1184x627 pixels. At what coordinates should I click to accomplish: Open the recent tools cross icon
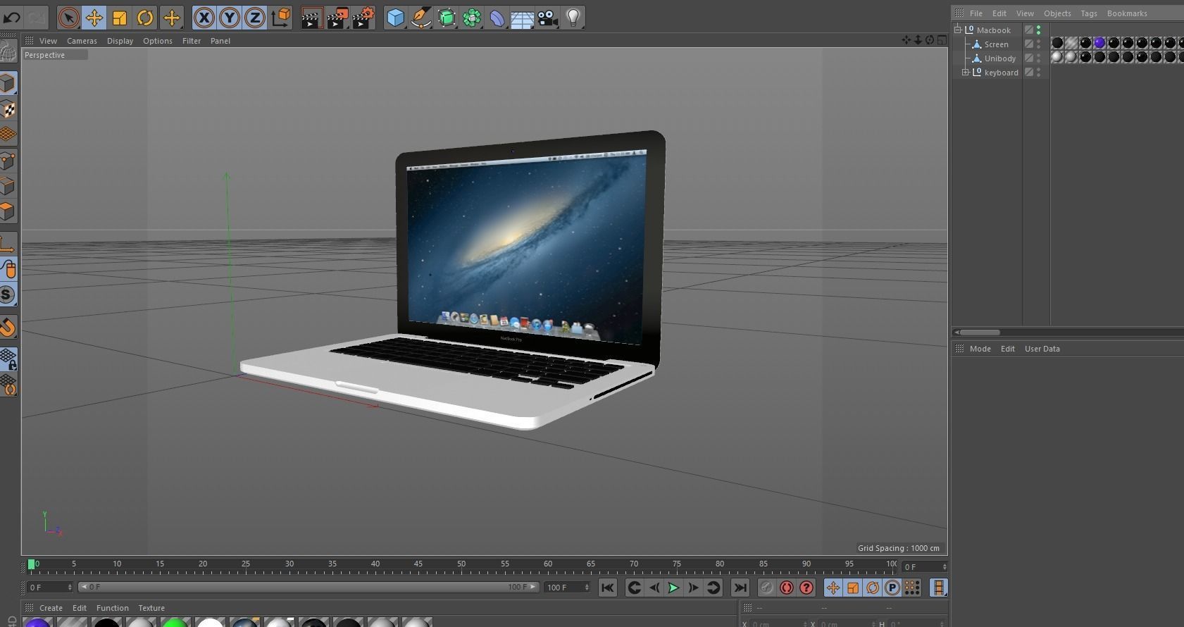pyautogui.click(x=171, y=18)
